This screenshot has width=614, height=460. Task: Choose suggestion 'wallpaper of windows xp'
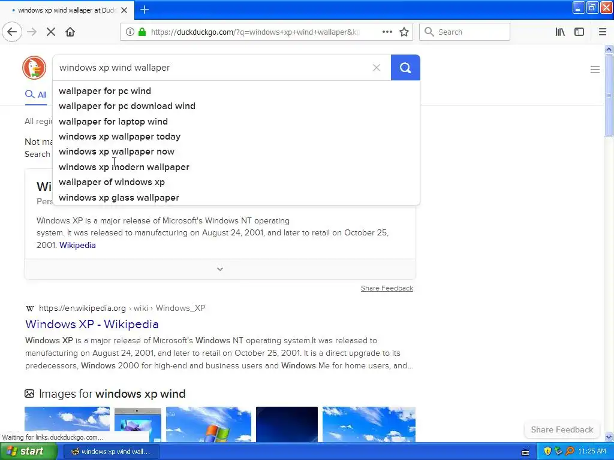[236, 182]
